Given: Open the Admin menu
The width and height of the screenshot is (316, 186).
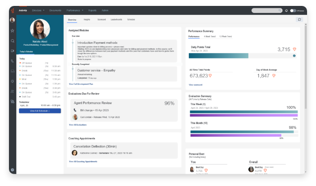Looking at the screenshot, I should click(x=105, y=10).
